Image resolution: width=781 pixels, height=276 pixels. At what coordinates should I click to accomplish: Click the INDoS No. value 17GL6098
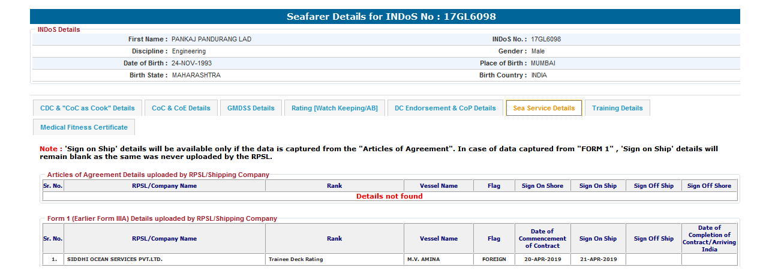pos(546,39)
